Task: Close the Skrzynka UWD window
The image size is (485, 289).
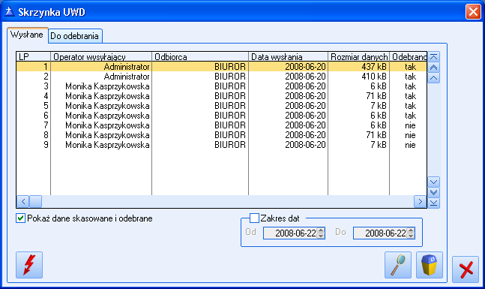Action: pyautogui.click(x=473, y=12)
